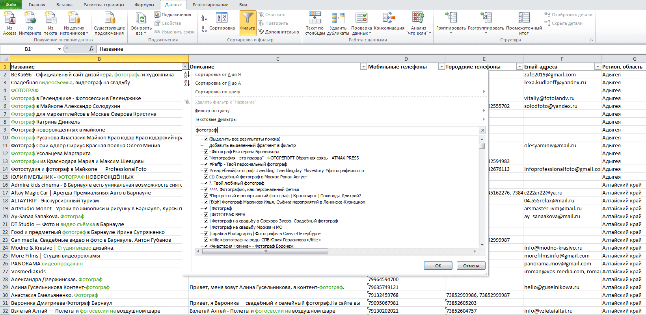Click Remove Duplicates
646x315 pixels.
pyautogui.click(x=338, y=24)
